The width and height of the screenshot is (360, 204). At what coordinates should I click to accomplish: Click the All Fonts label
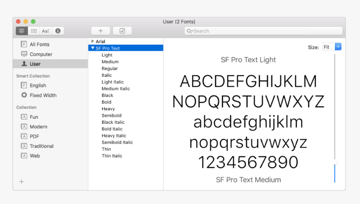coord(39,44)
